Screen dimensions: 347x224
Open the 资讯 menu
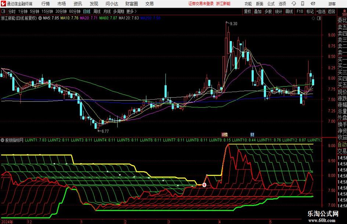[x=78, y=4]
